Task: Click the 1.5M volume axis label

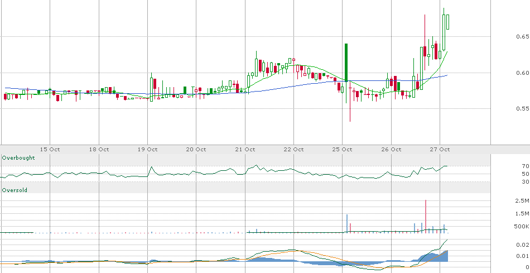Action: pyautogui.click(x=522, y=213)
